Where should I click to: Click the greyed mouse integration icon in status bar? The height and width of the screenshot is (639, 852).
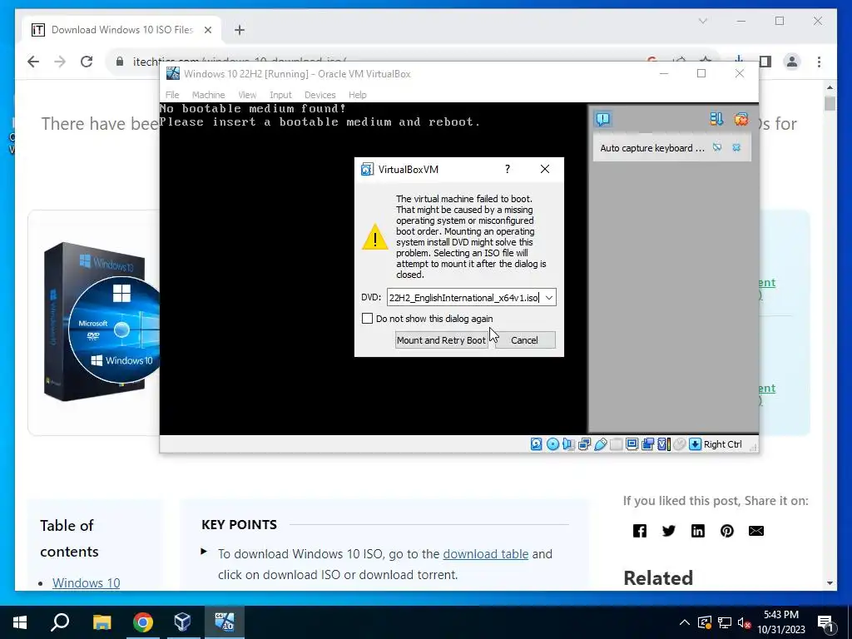679,444
